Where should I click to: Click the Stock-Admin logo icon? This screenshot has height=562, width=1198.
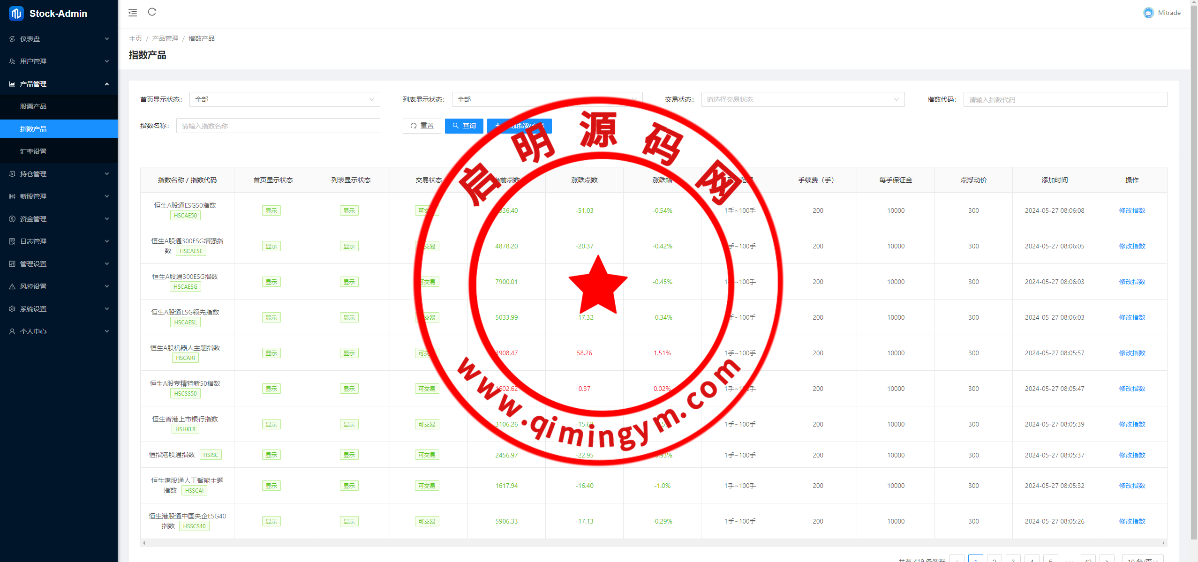click(x=16, y=14)
